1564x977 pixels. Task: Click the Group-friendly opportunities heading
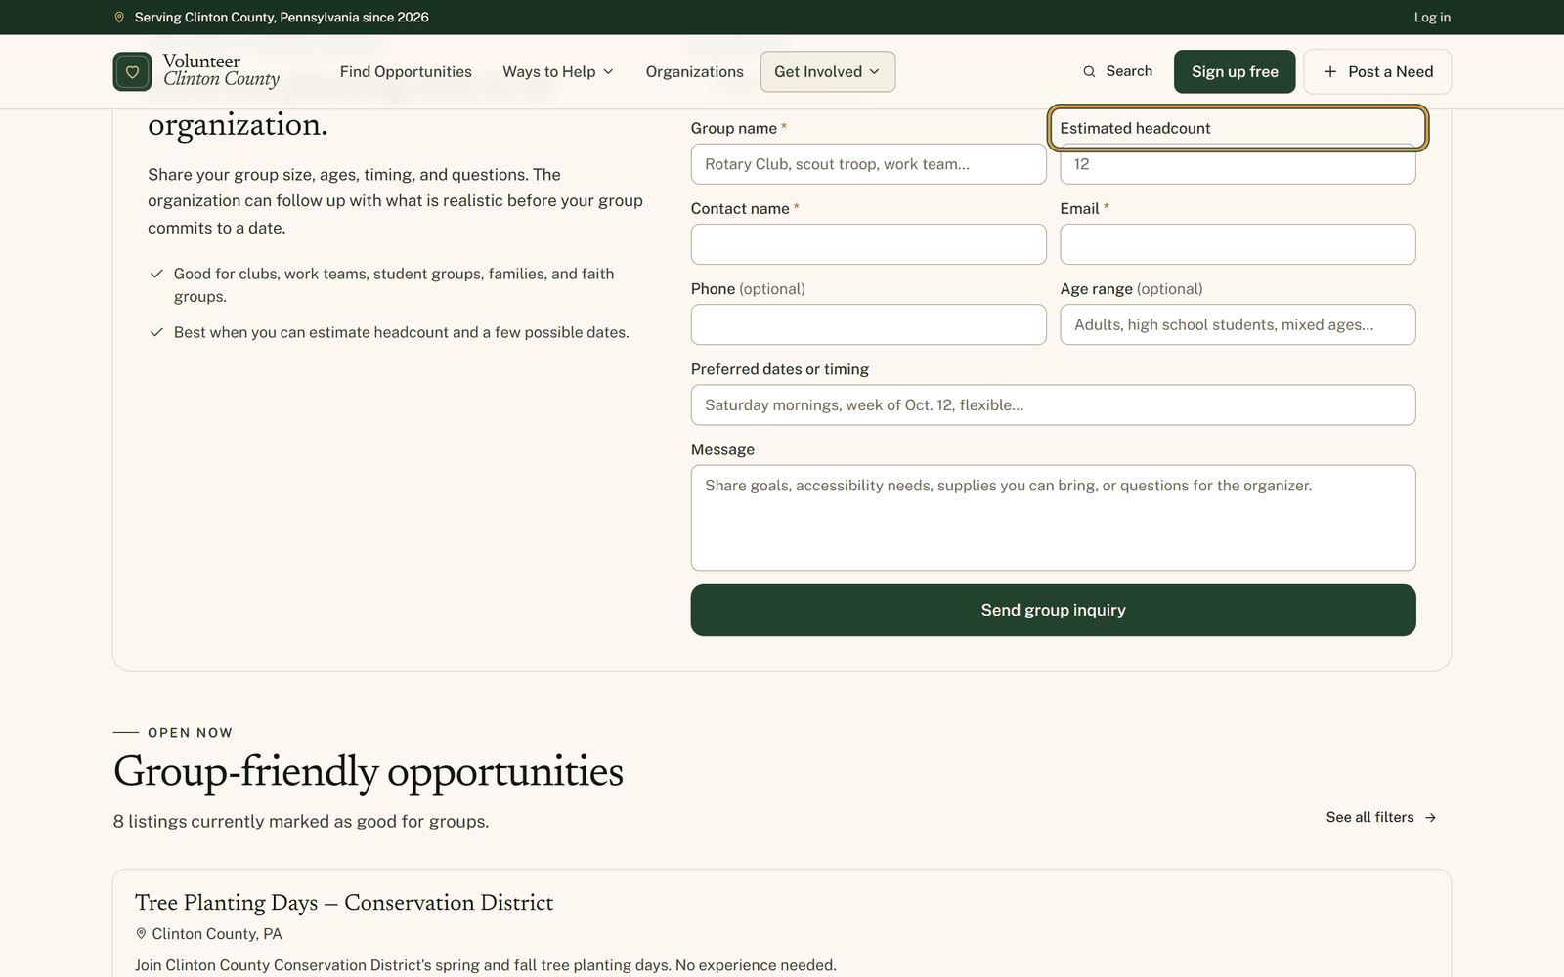click(369, 771)
